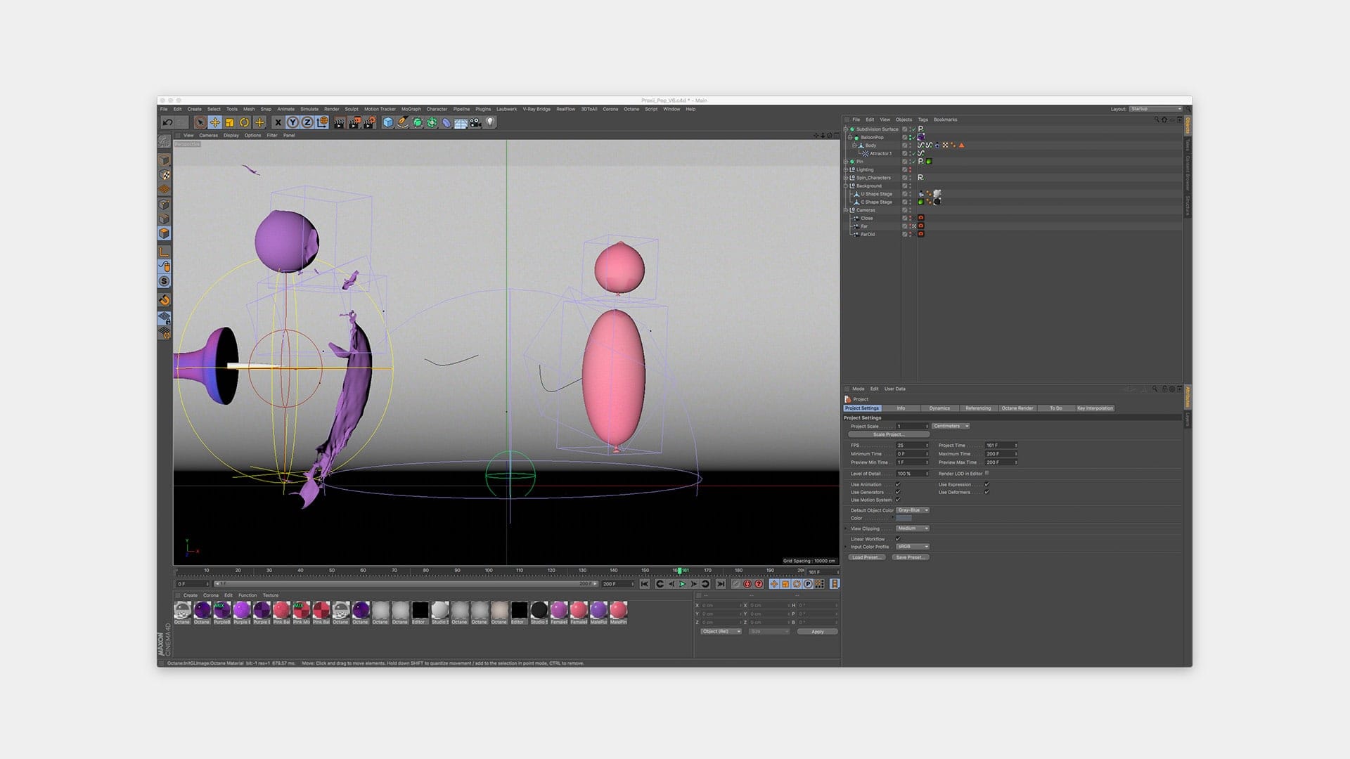Viewport: 1350px width, 759px height.
Task: Open the Default Object Color Gray-Blue dropdown
Action: coord(913,510)
